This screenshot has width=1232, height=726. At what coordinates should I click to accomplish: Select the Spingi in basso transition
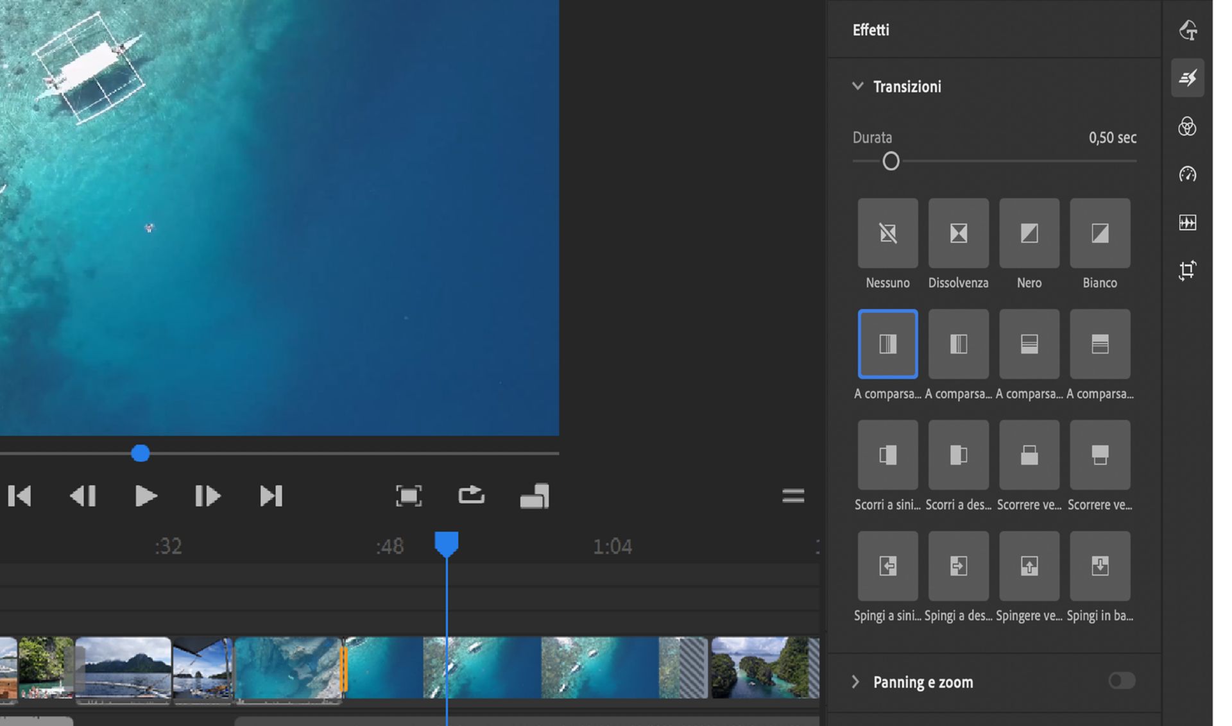(1100, 566)
